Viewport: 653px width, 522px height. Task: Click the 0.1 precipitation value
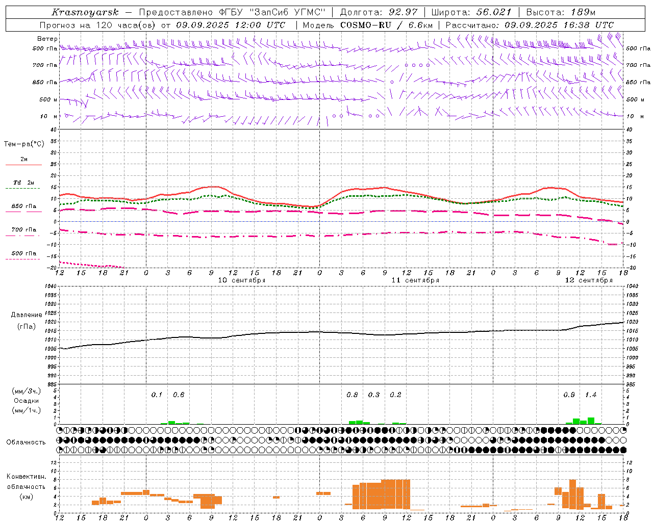click(x=157, y=395)
